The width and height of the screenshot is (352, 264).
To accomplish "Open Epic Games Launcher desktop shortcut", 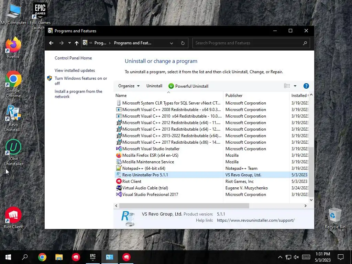I will point(40,16).
